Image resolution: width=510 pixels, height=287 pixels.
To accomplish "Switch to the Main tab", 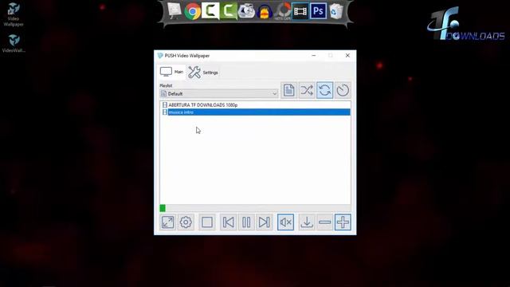I will point(172,72).
